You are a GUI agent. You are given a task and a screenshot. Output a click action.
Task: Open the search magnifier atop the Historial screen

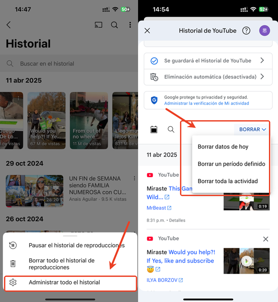tap(114, 25)
